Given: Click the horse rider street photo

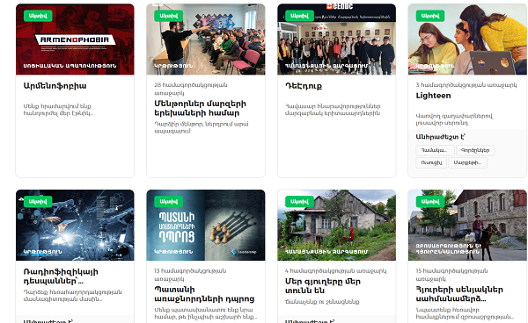Looking at the screenshot, I should coord(467,225).
